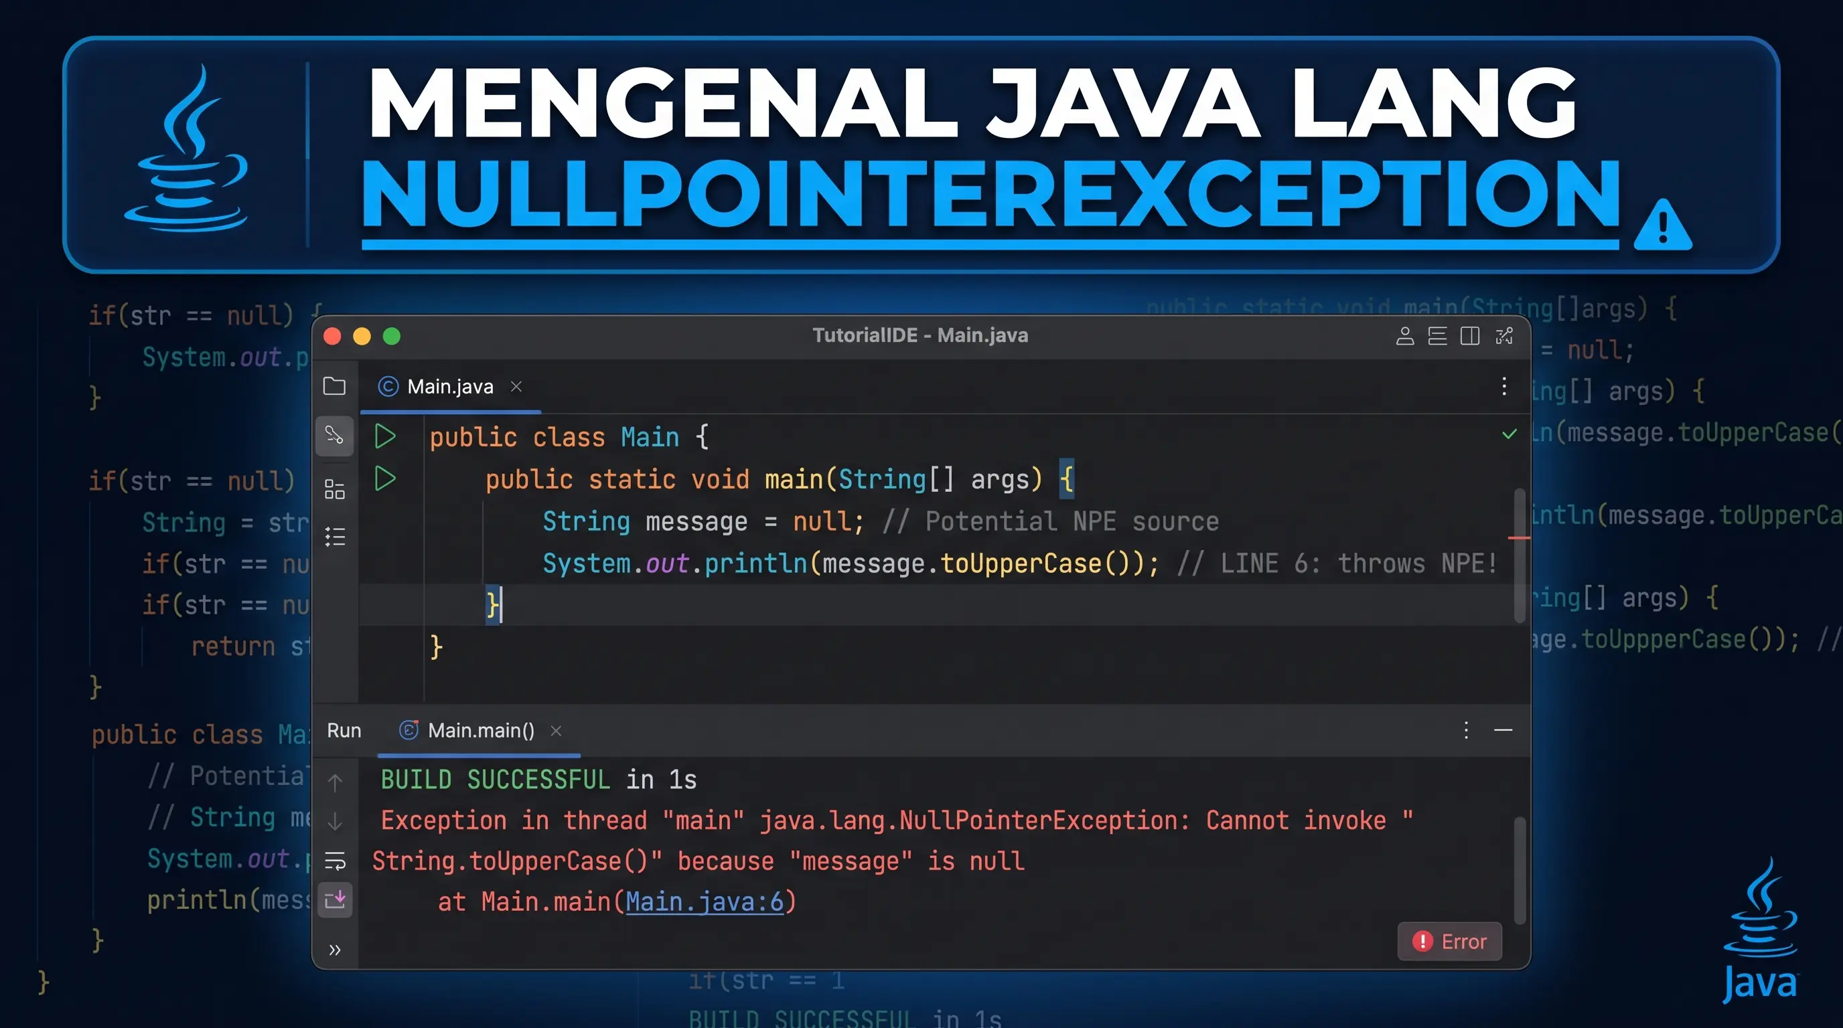The image size is (1843, 1028).
Task: Click the 'String message = null;' statement
Action: coord(703,521)
